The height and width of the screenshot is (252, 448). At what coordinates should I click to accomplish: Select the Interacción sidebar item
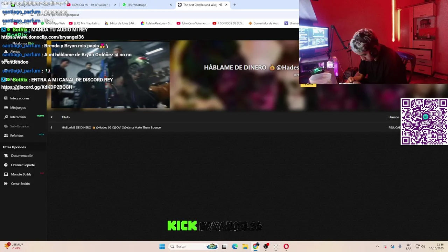pos(18,117)
